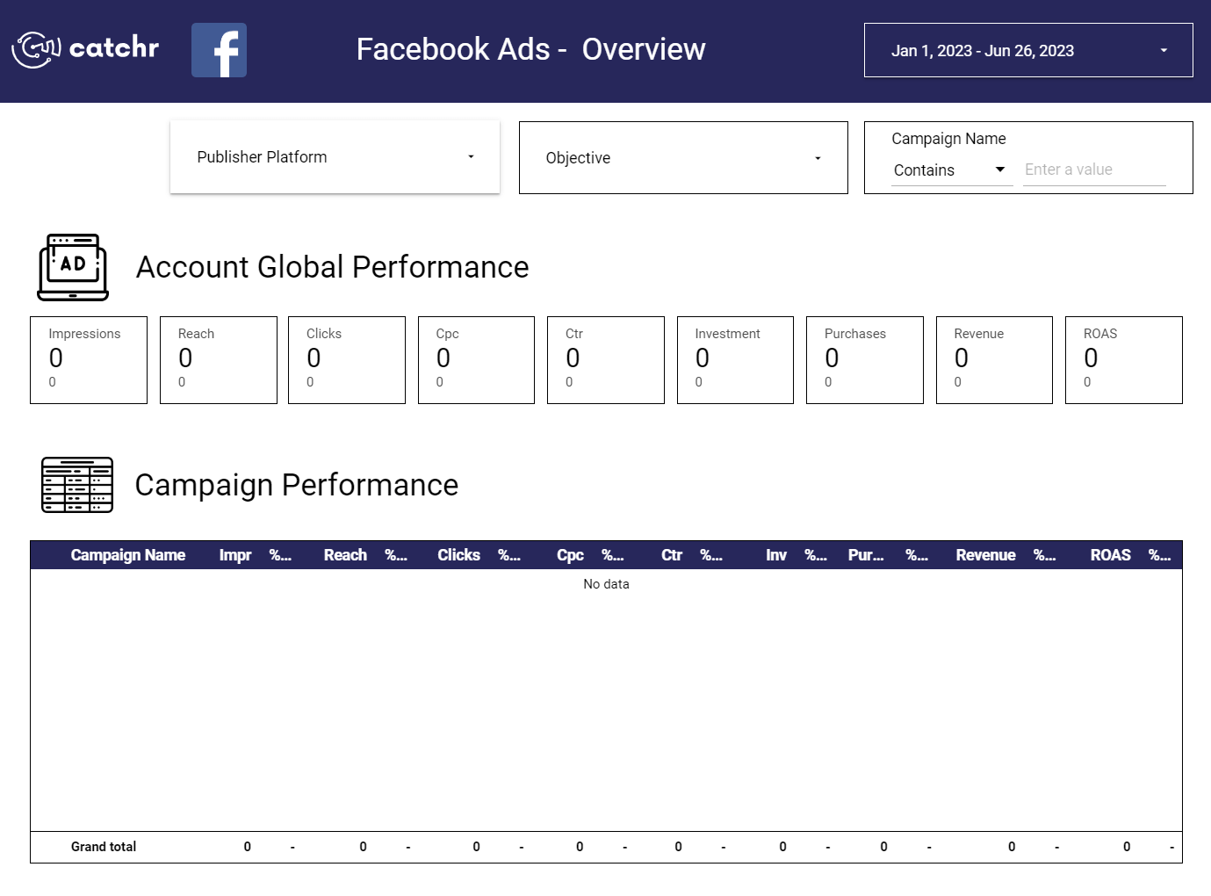Sort table by Inv column header

click(x=776, y=555)
